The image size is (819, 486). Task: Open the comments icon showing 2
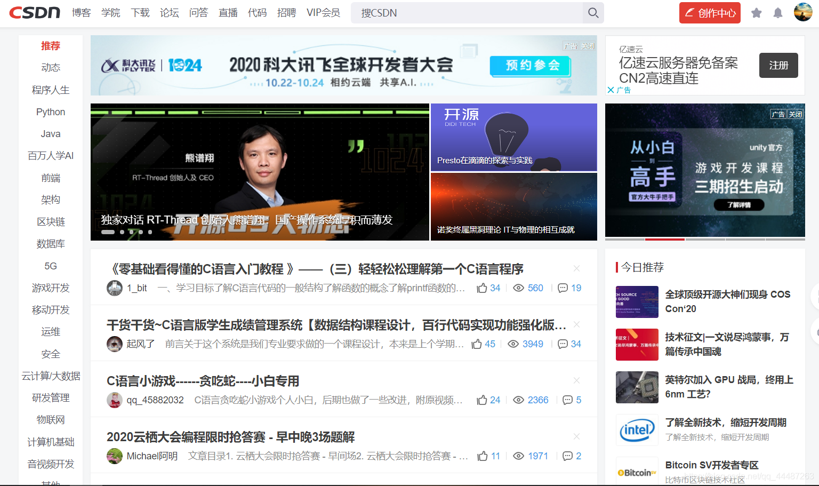tap(568, 456)
